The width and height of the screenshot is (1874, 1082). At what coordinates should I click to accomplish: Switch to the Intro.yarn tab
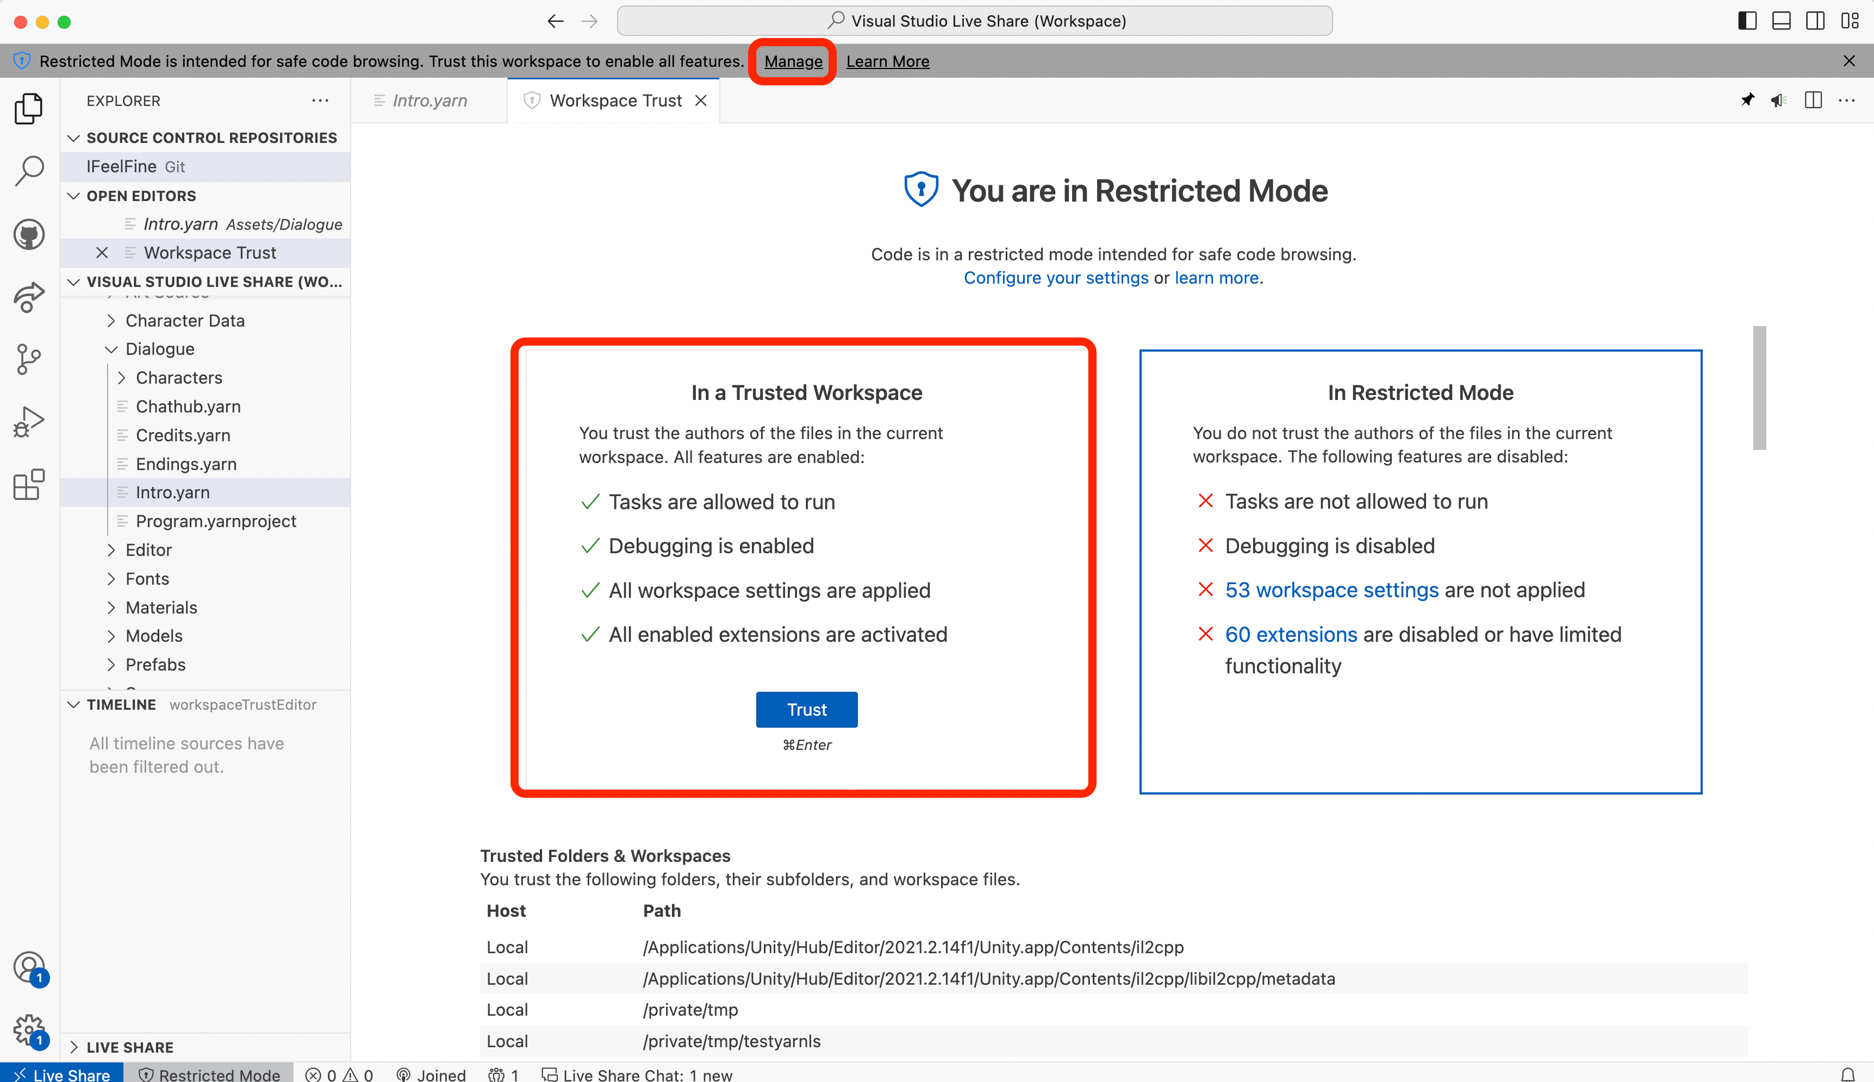pos(429,101)
